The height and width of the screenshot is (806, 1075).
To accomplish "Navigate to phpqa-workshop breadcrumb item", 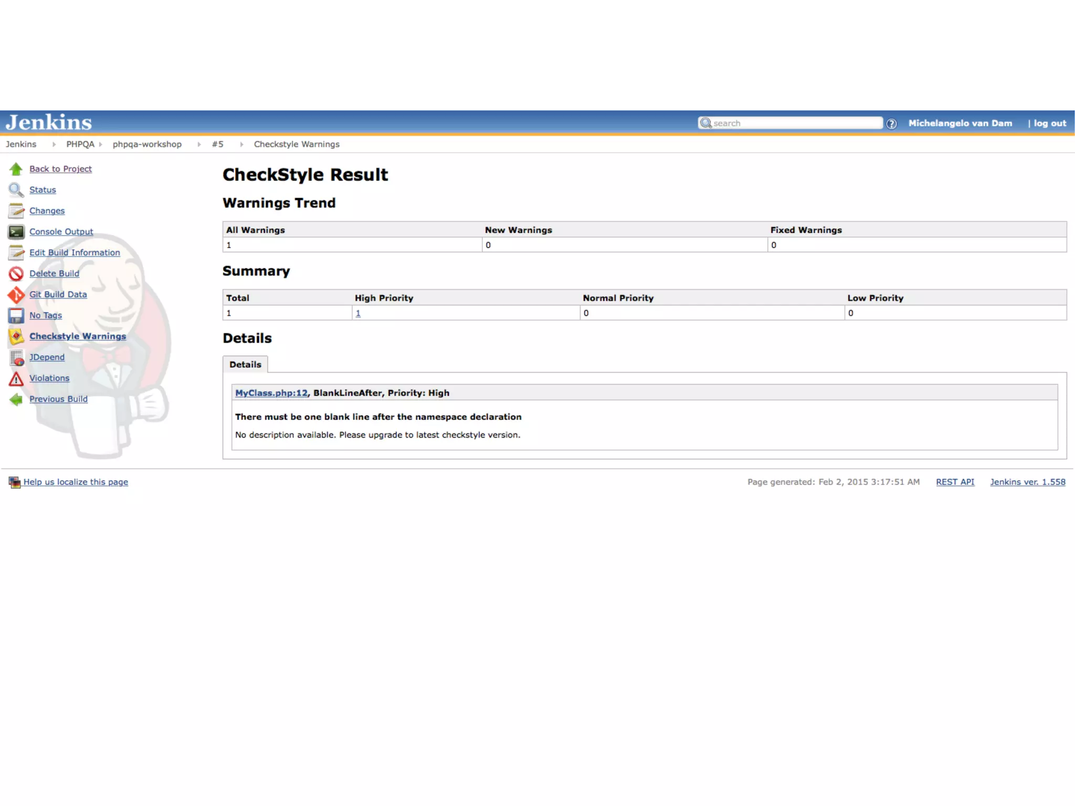I will point(147,144).
